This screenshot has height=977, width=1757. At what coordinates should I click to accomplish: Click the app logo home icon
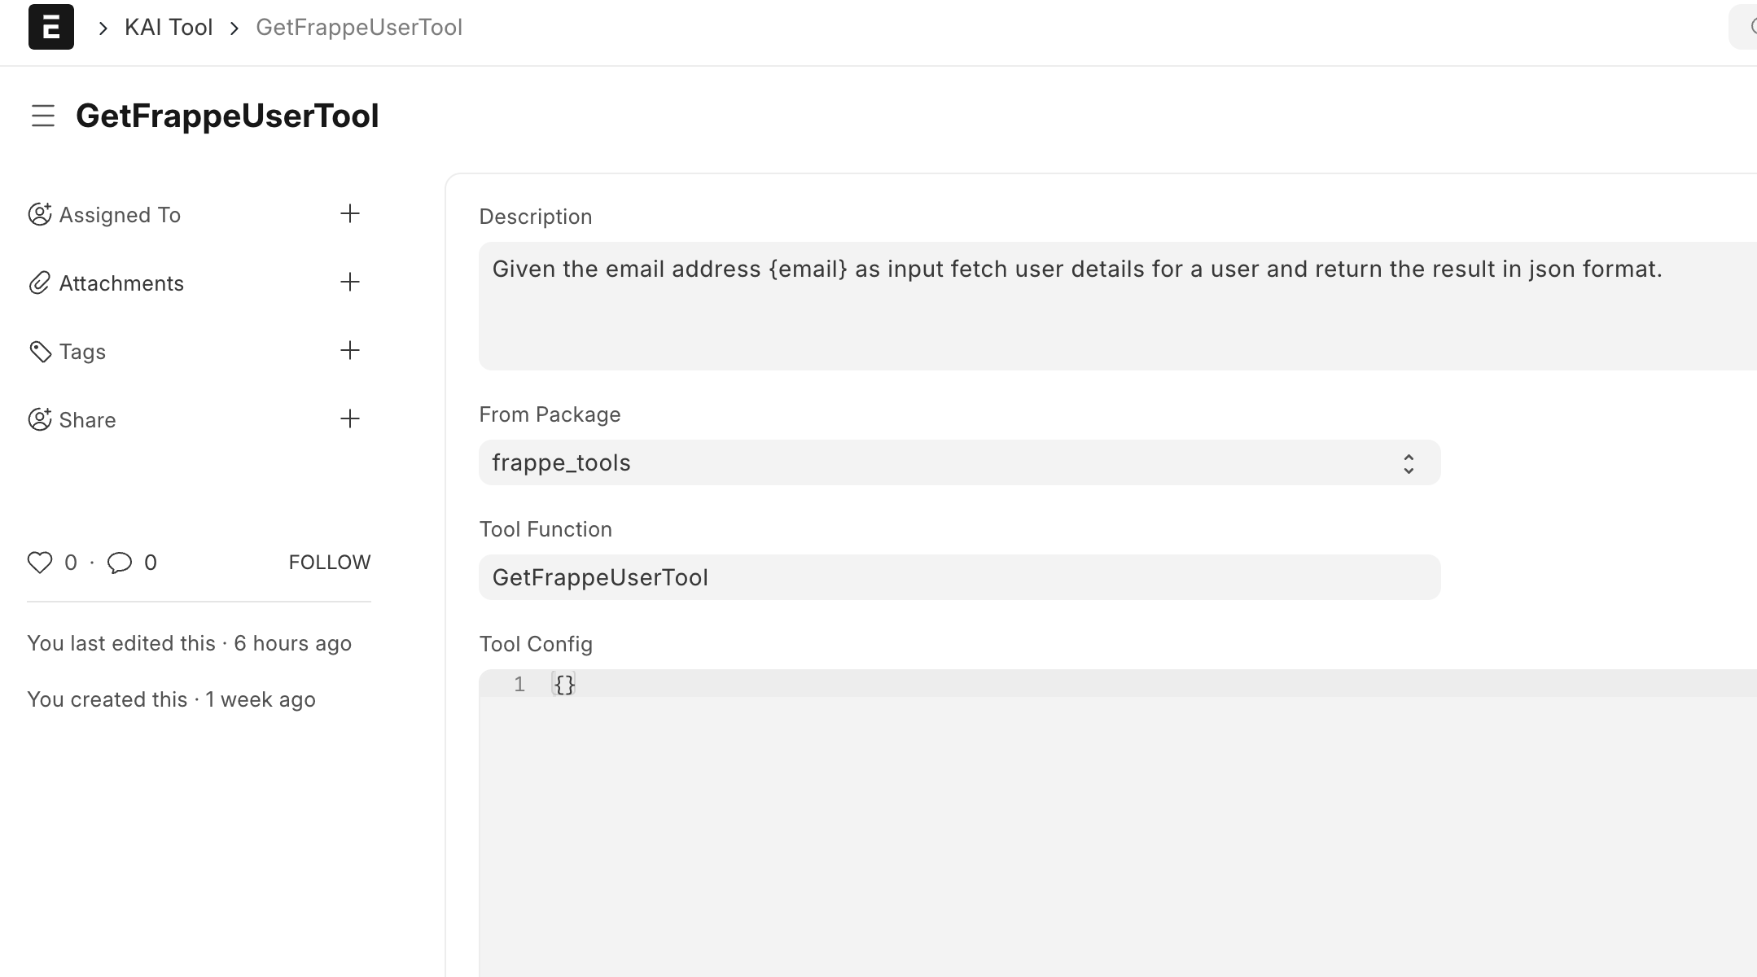pos(50,27)
